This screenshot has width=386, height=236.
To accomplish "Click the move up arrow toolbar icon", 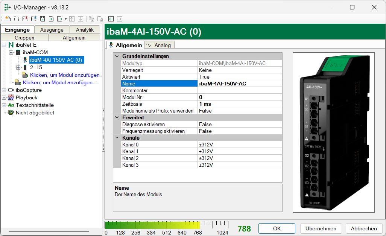I will [x=72, y=19].
